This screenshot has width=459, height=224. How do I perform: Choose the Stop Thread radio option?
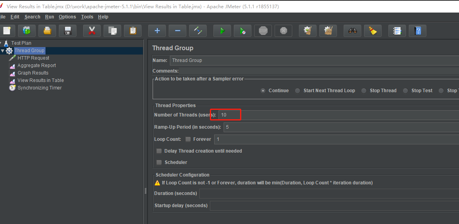(x=364, y=91)
